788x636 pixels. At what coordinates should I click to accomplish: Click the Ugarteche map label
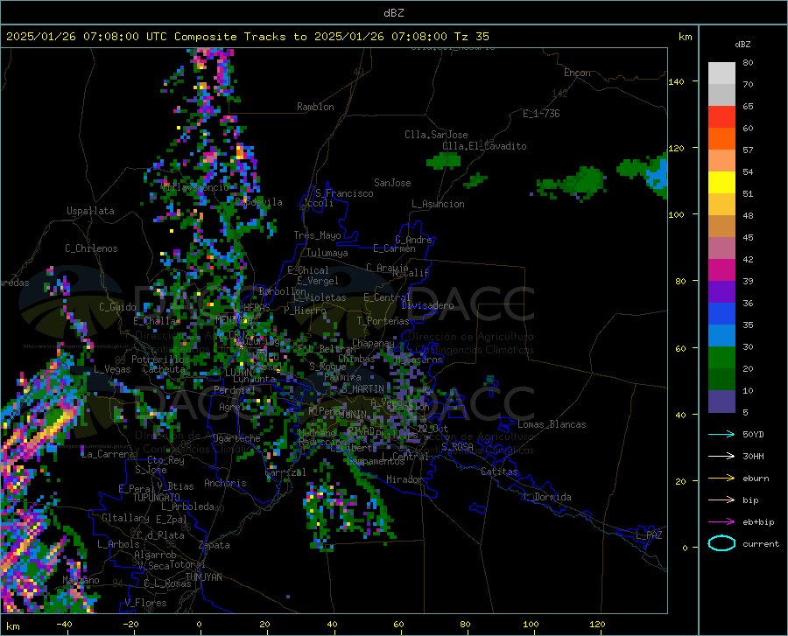click(236, 438)
